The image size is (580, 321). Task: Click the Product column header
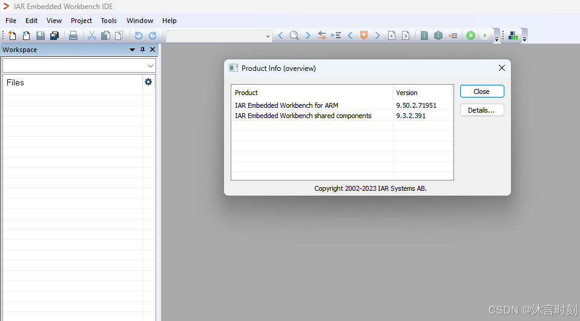coord(312,93)
